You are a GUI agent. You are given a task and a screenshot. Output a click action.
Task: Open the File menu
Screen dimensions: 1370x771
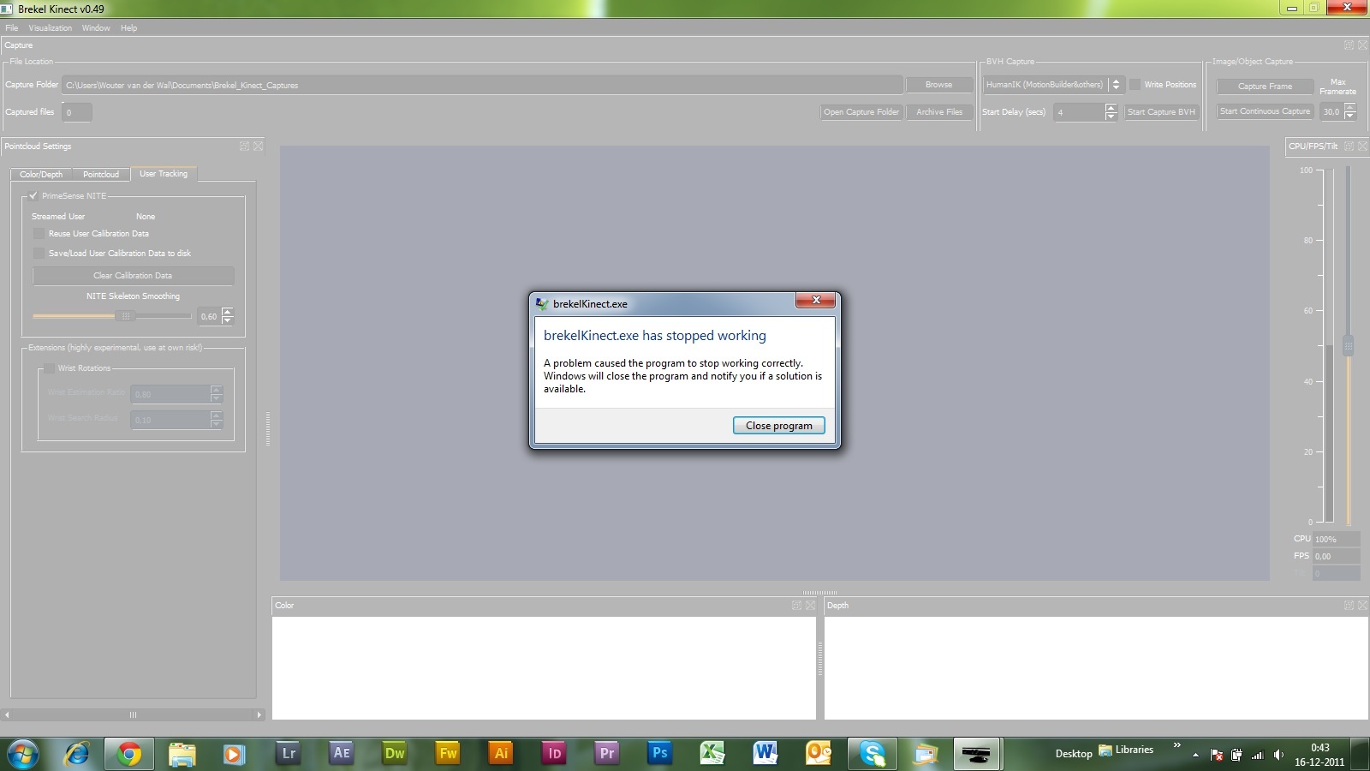12,27
